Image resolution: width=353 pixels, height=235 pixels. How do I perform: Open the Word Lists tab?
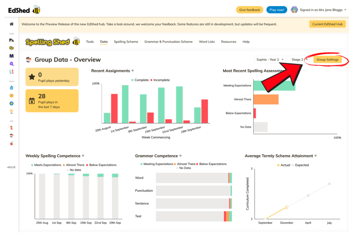coord(206,42)
